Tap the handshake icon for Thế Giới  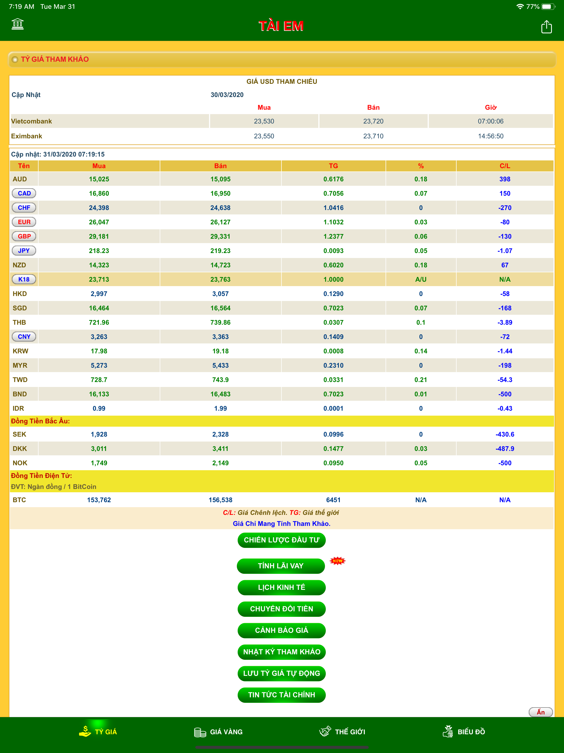(325, 731)
